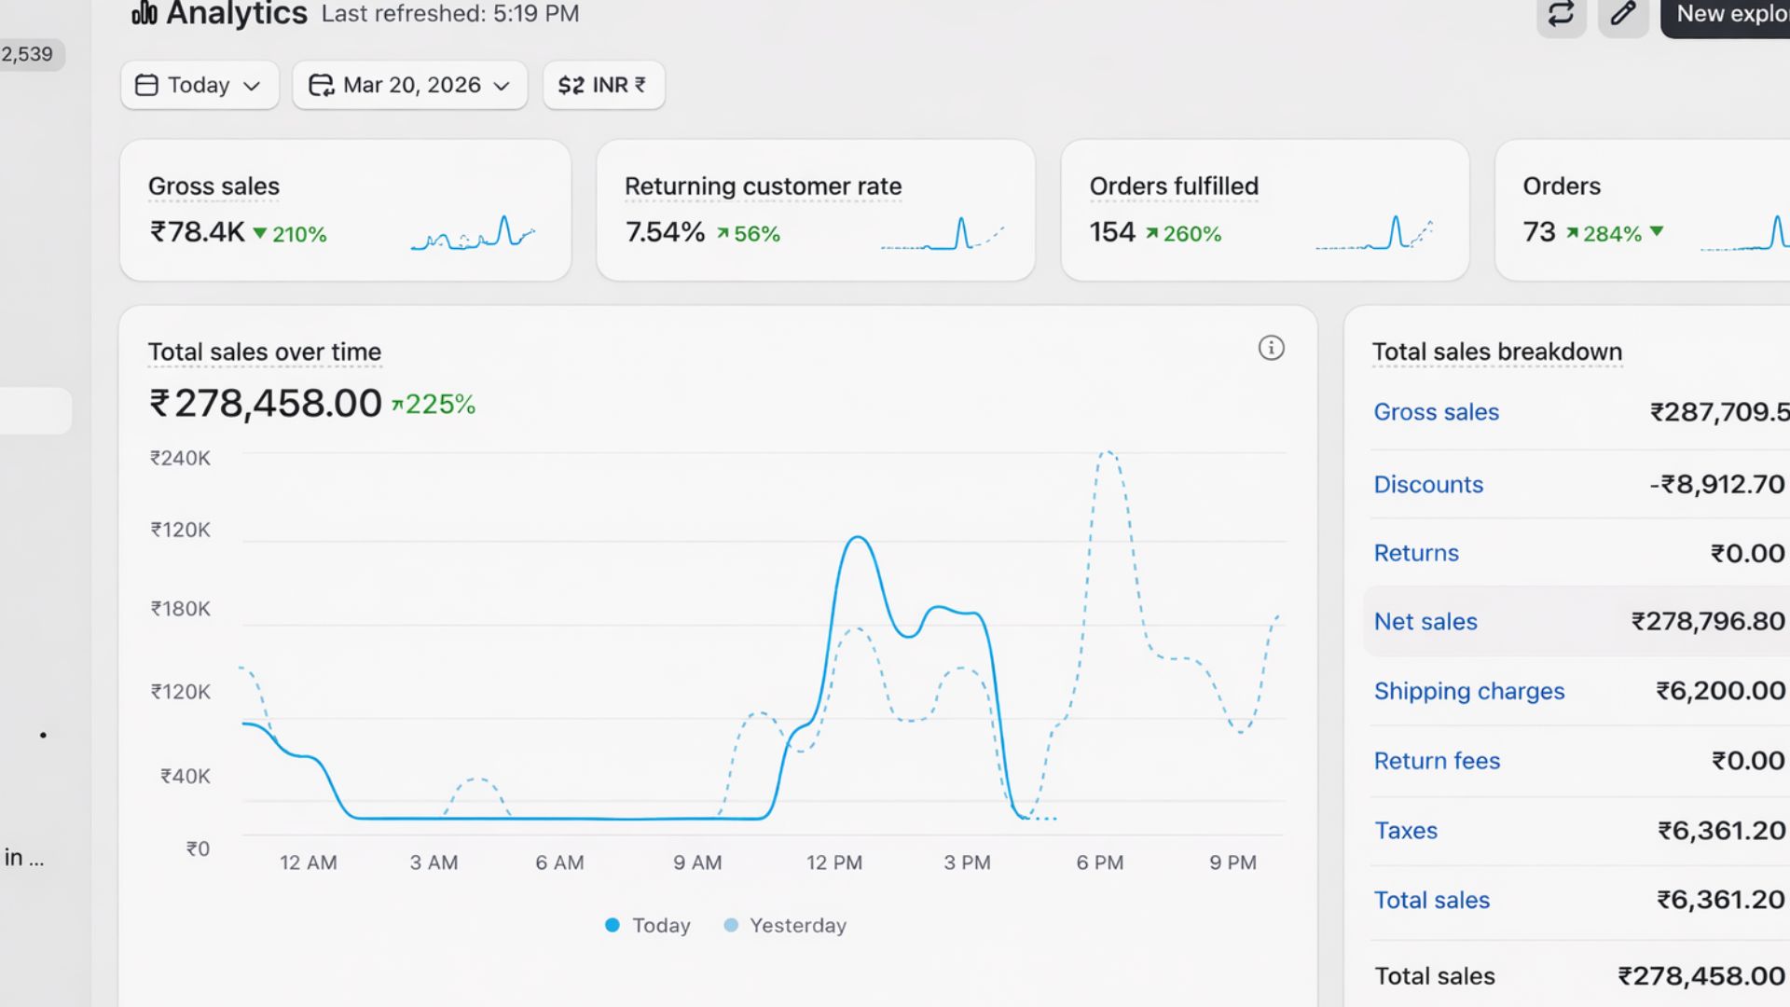Open the Gross sales metric card
The width and height of the screenshot is (1790, 1007).
click(213, 186)
